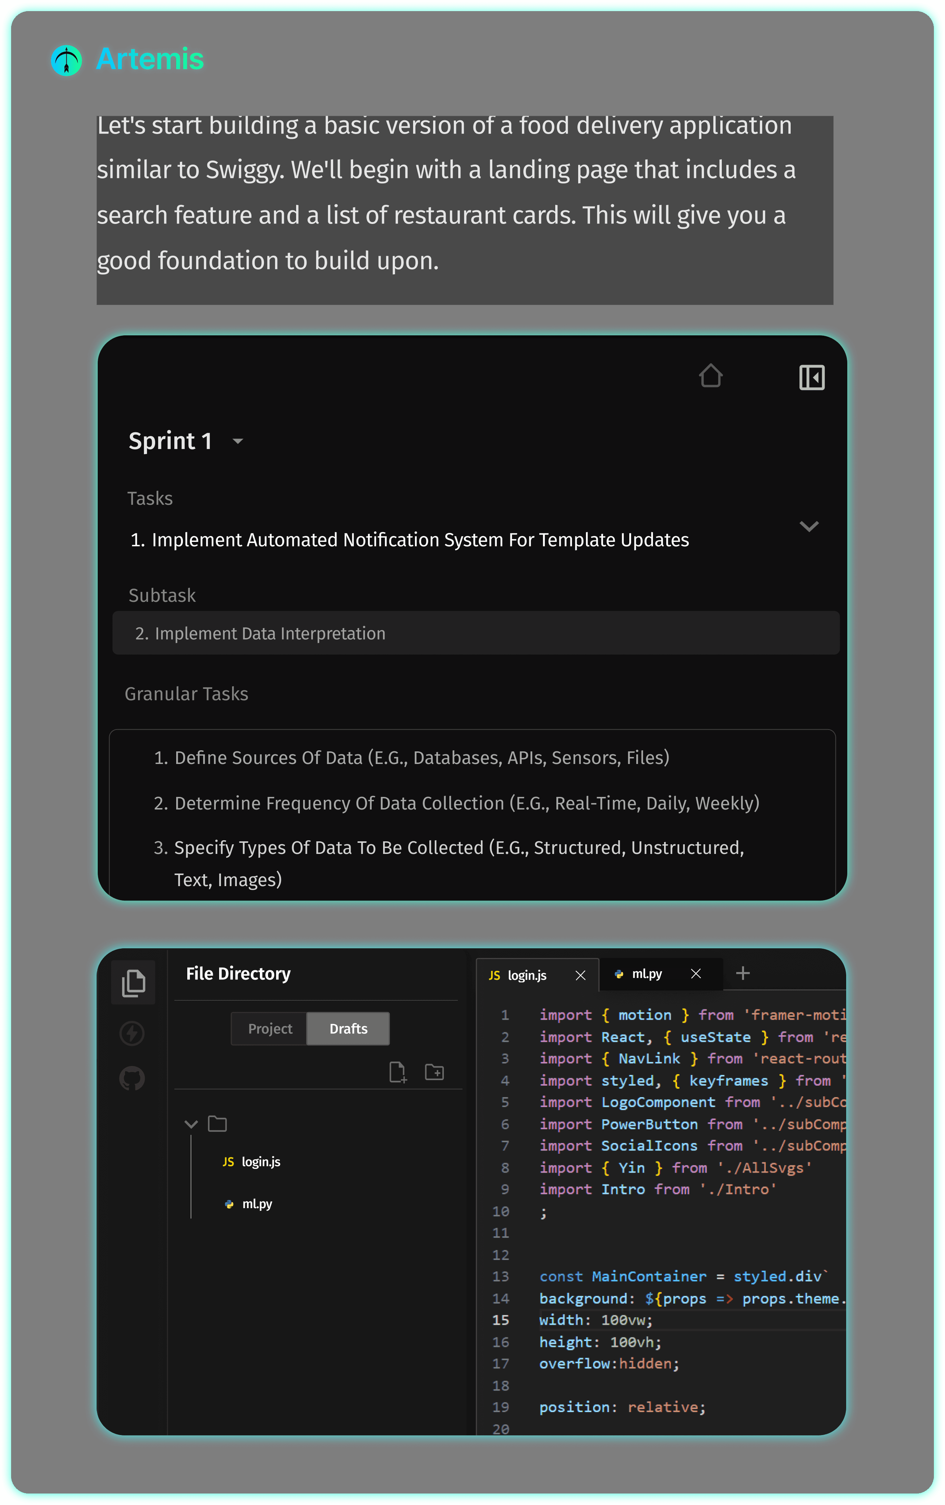Click the 'overflow:hidden;' code line
The image size is (945, 1505).
click(x=609, y=1364)
